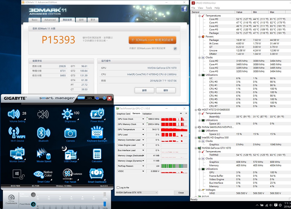Click the GPU-Z hamburger menu icon
Image resolution: width=291 pixels, height=209 pixels.
click(186, 113)
